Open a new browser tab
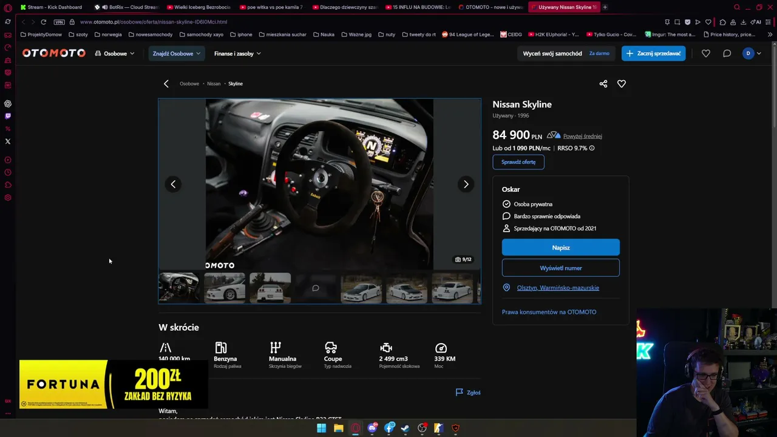This screenshot has height=437, width=777. click(x=605, y=7)
